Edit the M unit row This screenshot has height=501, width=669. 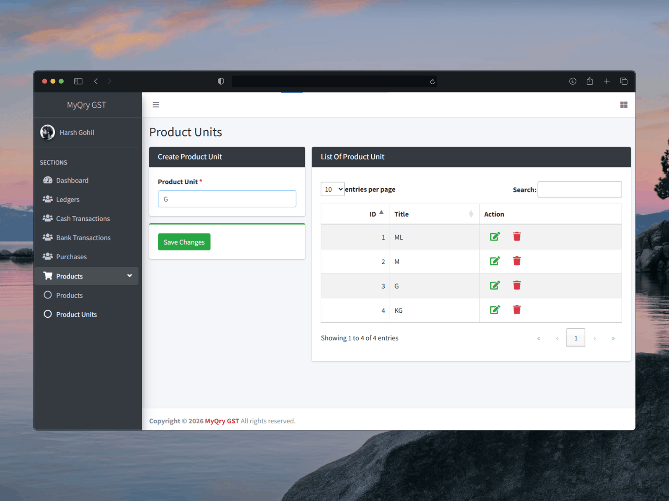[495, 261]
